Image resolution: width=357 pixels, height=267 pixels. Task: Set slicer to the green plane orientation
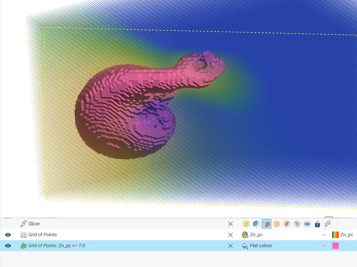pyautogui.click(x=297, y=224)
